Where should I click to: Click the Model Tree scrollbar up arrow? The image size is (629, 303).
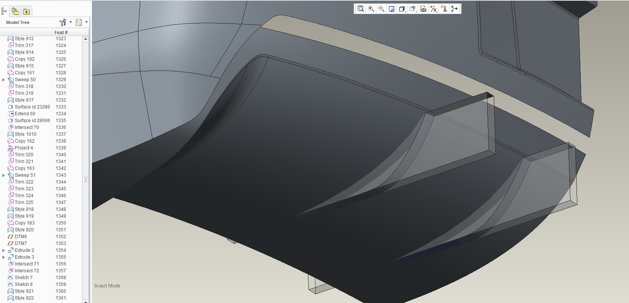86,39
